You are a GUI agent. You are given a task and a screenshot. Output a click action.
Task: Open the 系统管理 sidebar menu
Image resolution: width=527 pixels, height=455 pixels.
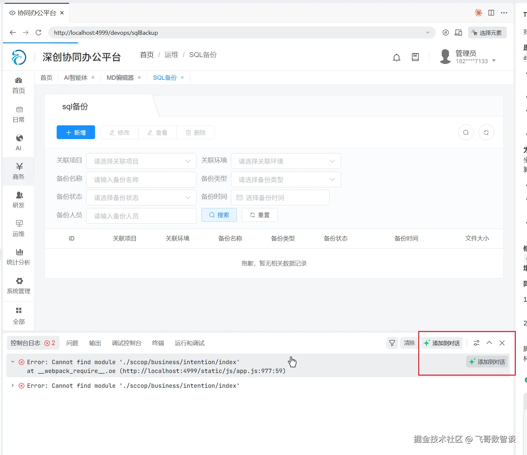tap(19, 286)
